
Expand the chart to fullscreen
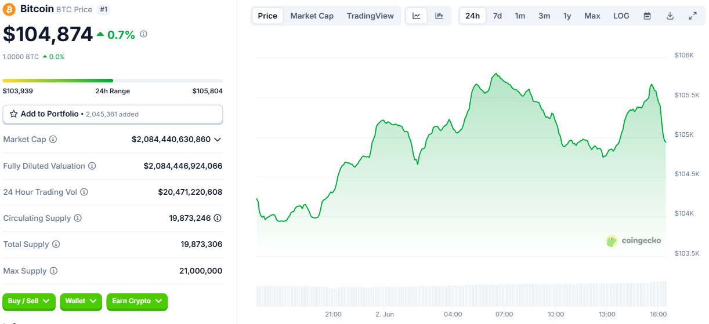point(692,16)
